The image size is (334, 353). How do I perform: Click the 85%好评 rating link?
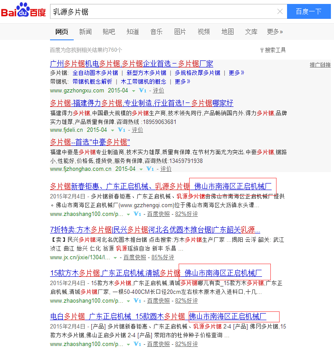tap(163, 258)
